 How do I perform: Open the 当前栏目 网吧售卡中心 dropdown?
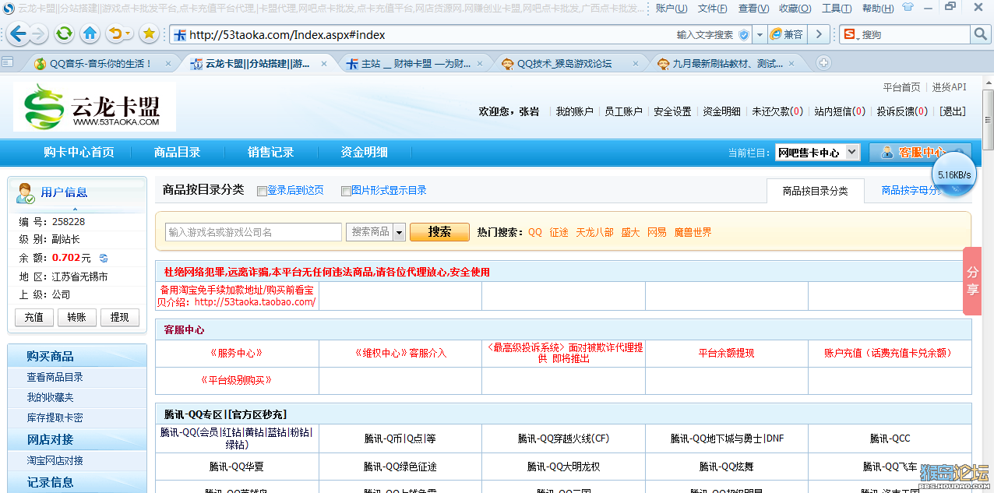tap(818, 153)
